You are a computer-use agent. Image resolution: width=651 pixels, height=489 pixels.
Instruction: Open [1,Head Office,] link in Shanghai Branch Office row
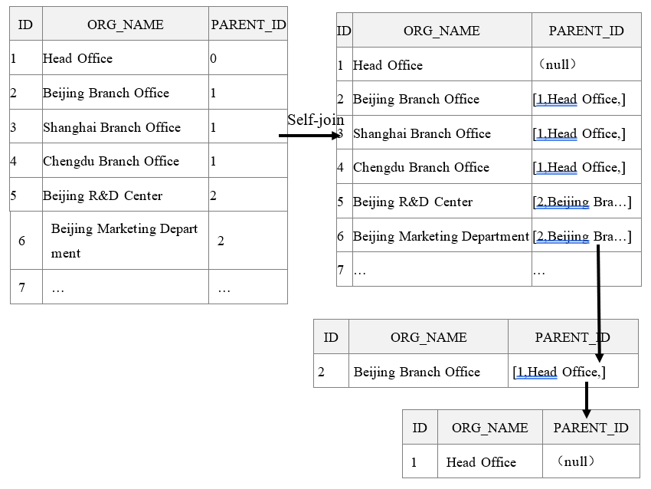coord(578,133)
